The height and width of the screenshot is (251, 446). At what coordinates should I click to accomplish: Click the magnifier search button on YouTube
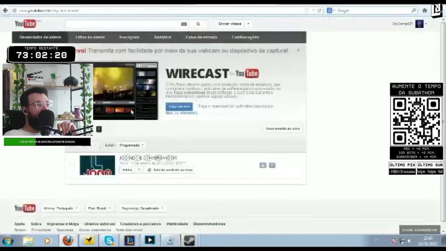pyautogui.click(x=198, y=24)
